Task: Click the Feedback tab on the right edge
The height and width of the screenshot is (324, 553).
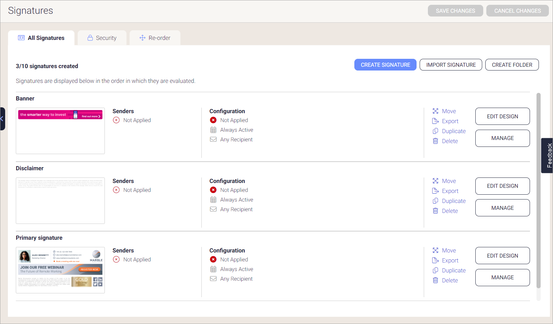Action: pos(548,155)
